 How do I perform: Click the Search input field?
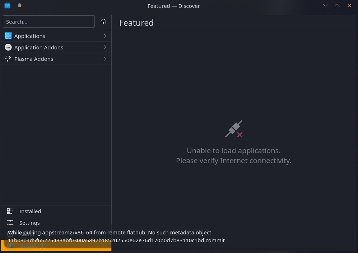(x=48, y=21)
